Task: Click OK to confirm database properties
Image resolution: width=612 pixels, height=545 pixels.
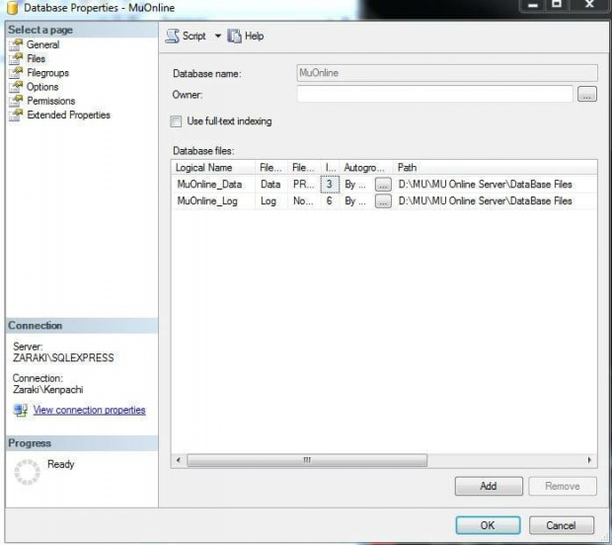Action: click(487, 525)
